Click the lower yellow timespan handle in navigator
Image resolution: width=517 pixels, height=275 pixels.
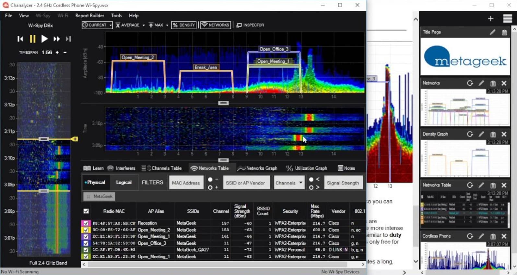[43, 191]
